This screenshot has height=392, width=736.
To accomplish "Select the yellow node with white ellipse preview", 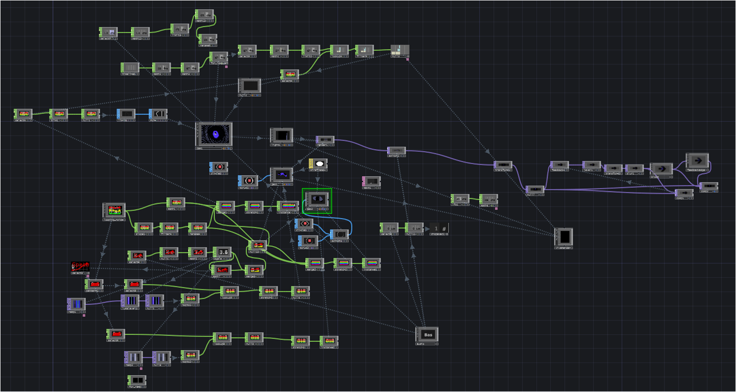I will (319, 163).
